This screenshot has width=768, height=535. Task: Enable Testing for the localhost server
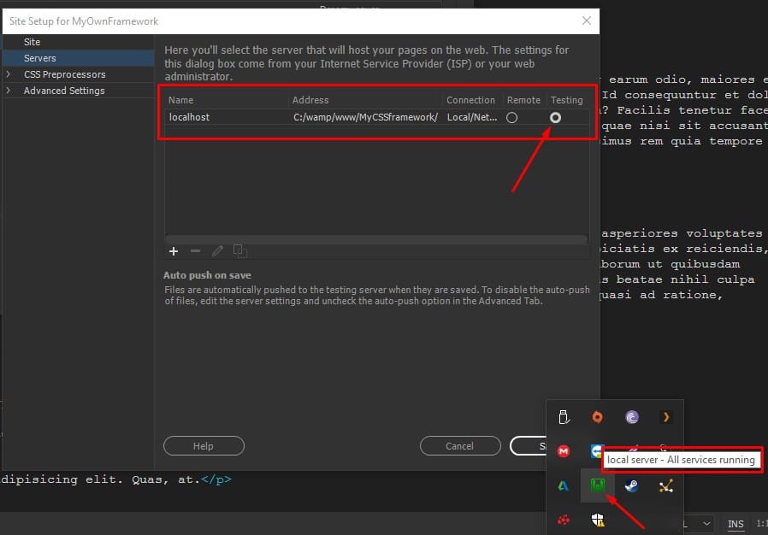(554, 118)
